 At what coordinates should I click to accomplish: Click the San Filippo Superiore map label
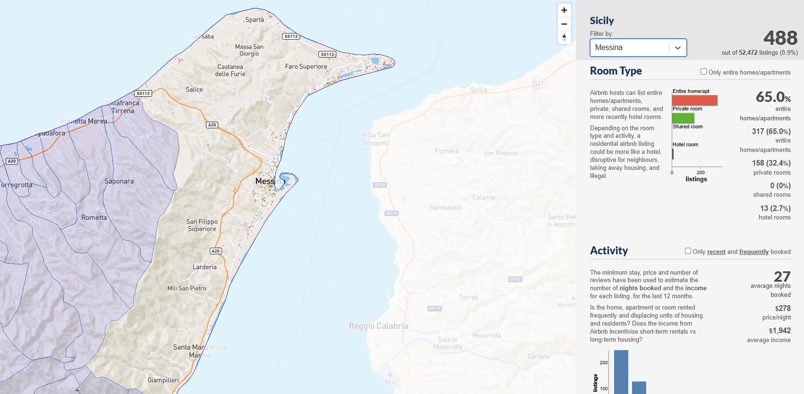(x=202, y=225)
